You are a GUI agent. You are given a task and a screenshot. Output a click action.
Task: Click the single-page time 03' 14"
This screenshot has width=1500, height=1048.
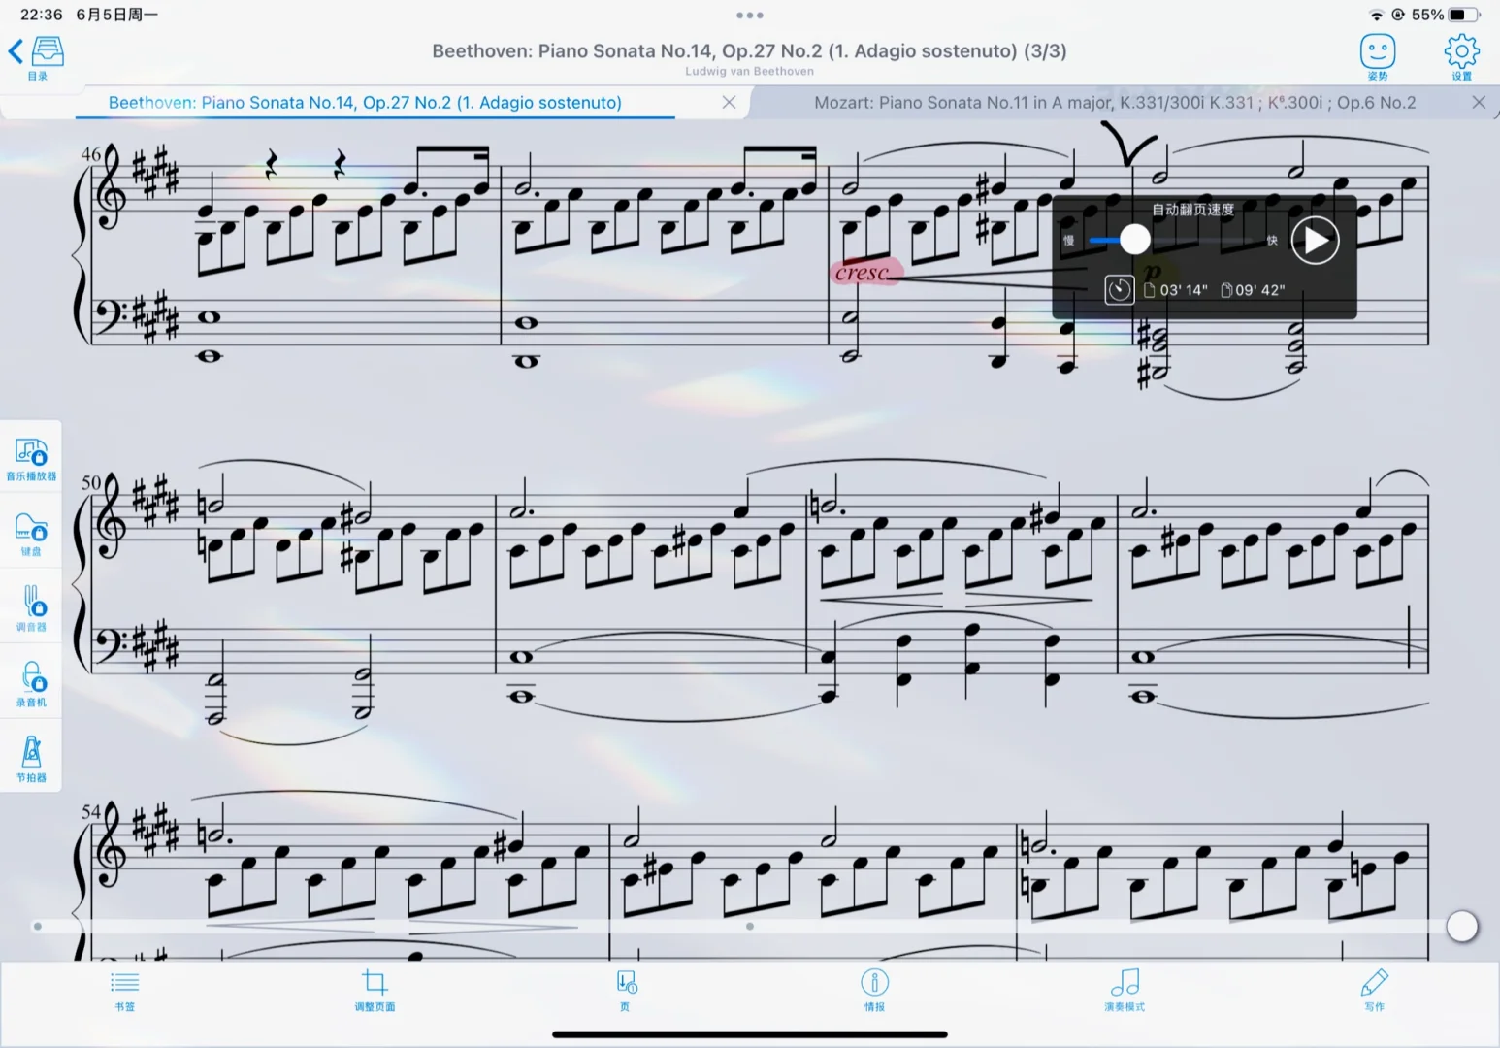[1176, 290]
